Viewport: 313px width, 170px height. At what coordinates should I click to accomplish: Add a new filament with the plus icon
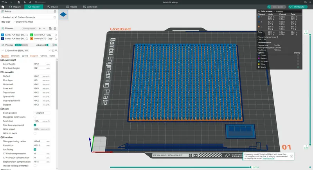[40, 29]
